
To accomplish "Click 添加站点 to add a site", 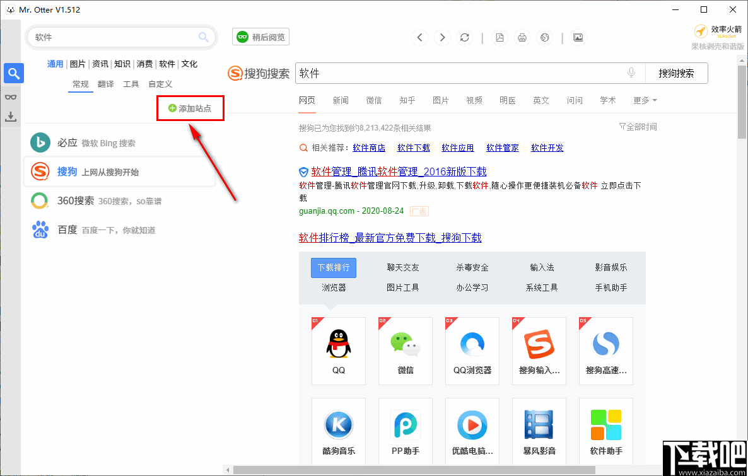I will 190,108.
